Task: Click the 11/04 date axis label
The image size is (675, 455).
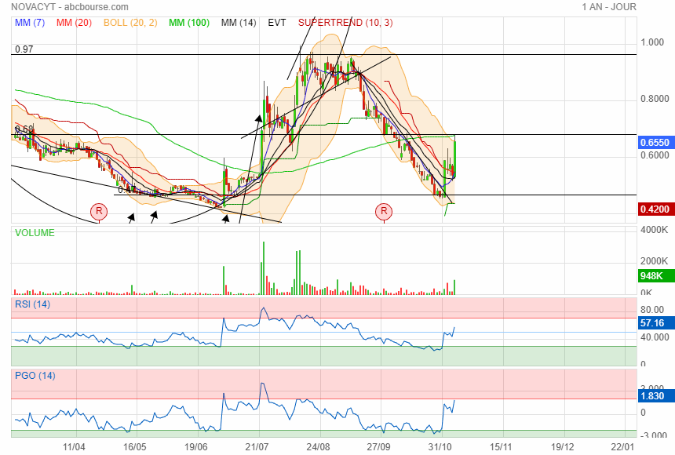Action: pos(74,447)
